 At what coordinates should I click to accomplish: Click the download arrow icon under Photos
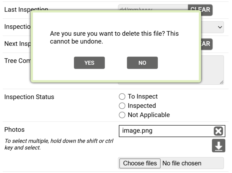tap(218, 146)
